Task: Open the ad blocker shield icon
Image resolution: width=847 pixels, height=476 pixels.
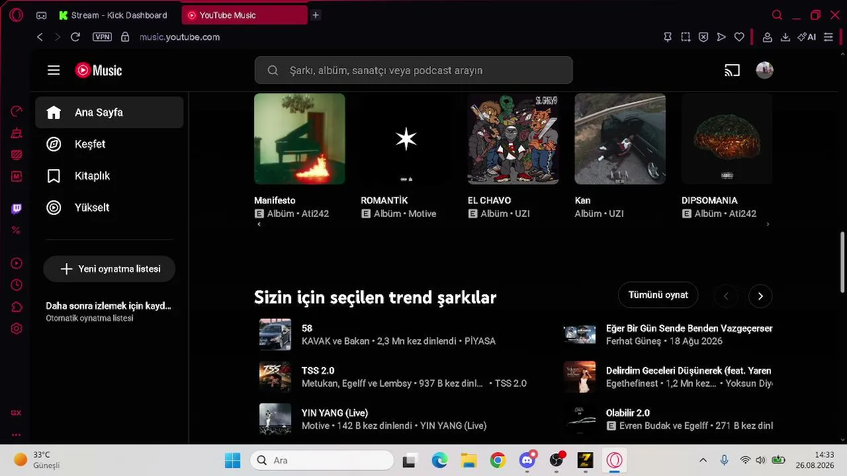Action: click(x=703, y=37)
